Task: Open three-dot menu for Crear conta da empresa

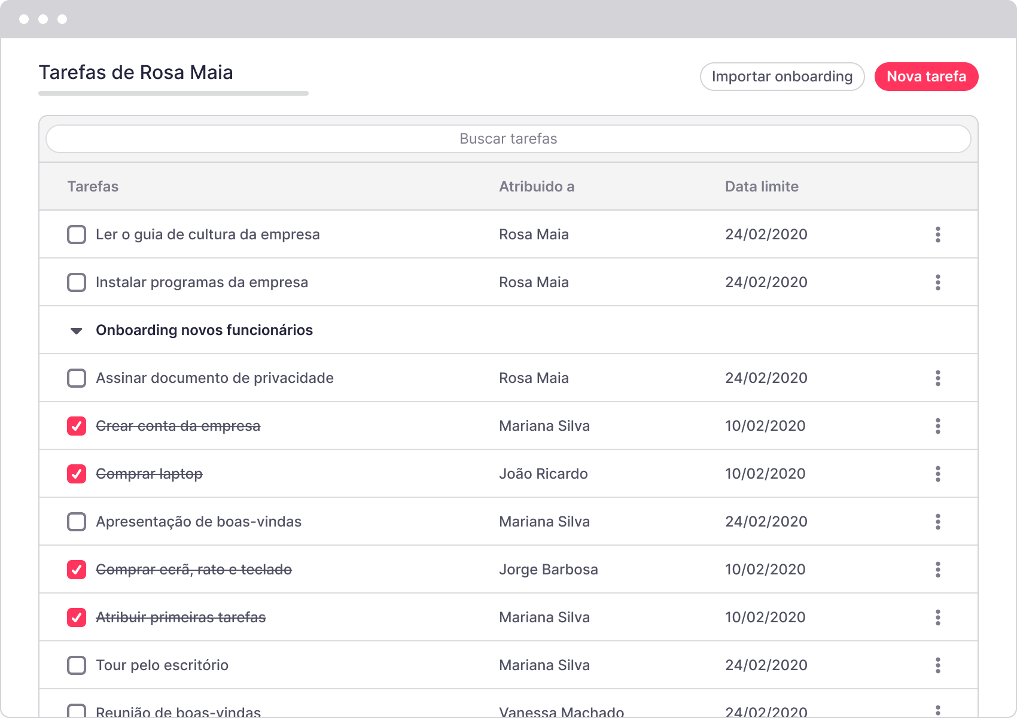Action: pyautogui.click(x=937, y=426)
